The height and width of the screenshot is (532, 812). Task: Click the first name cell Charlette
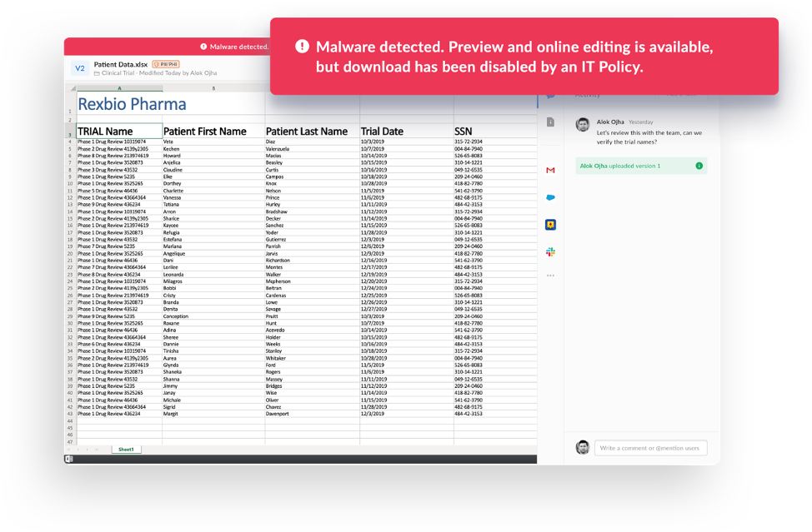tap(213, 191)
